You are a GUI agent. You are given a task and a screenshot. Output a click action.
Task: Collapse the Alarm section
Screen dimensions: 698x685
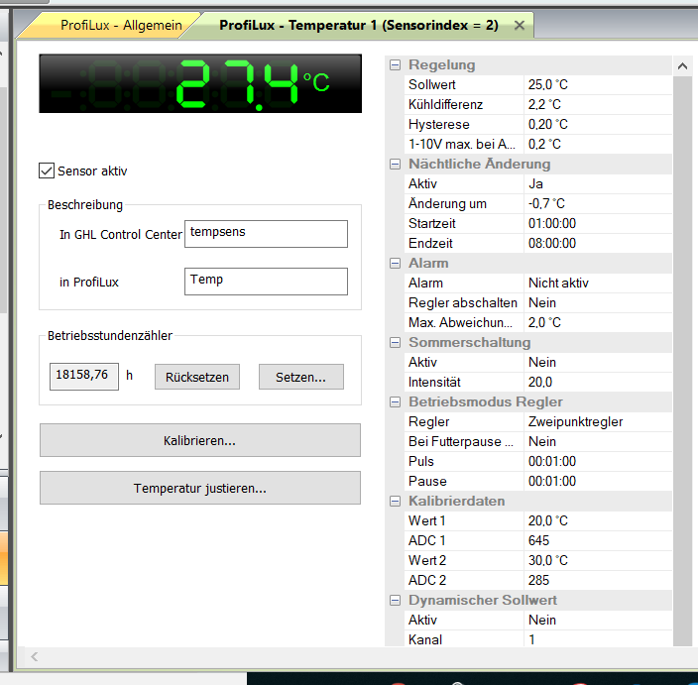[395, 263]
